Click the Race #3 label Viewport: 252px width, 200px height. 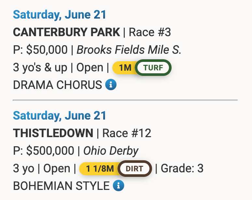click(150, 33)
